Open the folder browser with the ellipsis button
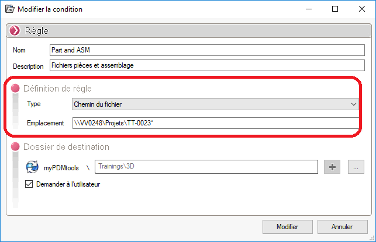The image size is (376, 242). [x=357, y=167]
